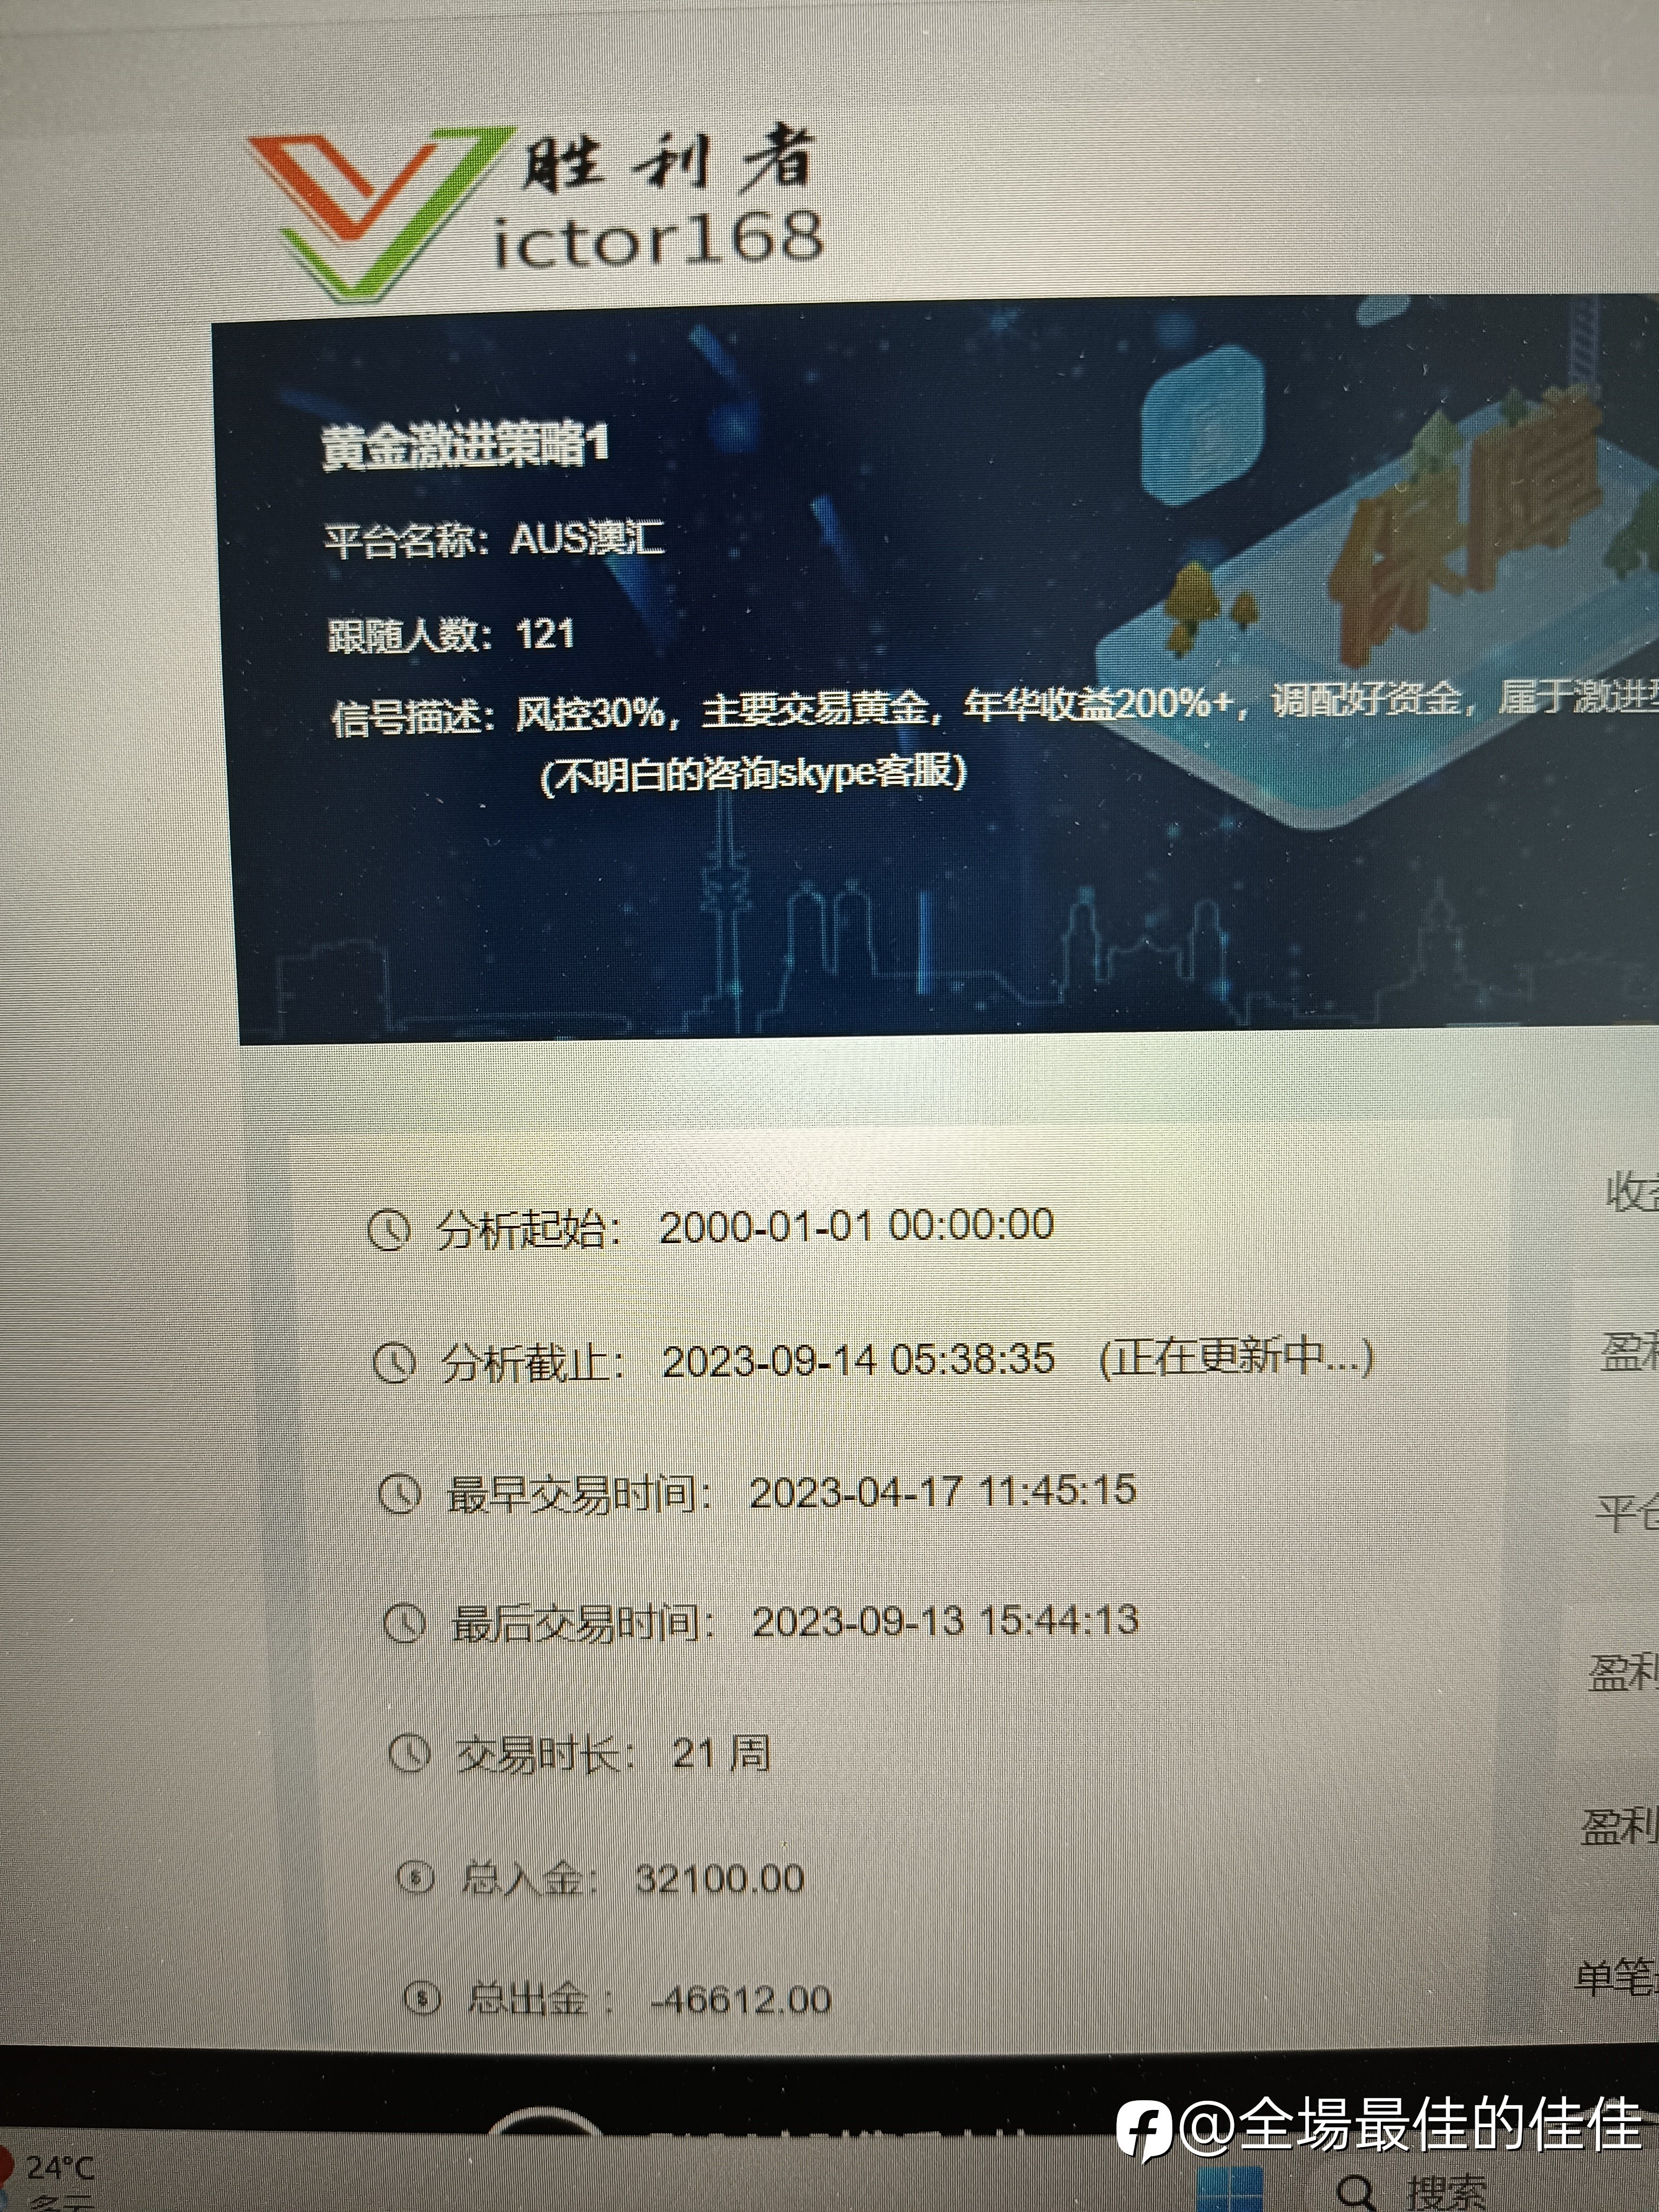Click the clock icon beside 最后交易时间
The width and height of the screenshot is (1659, 2212).
[x=405, y=1624]
